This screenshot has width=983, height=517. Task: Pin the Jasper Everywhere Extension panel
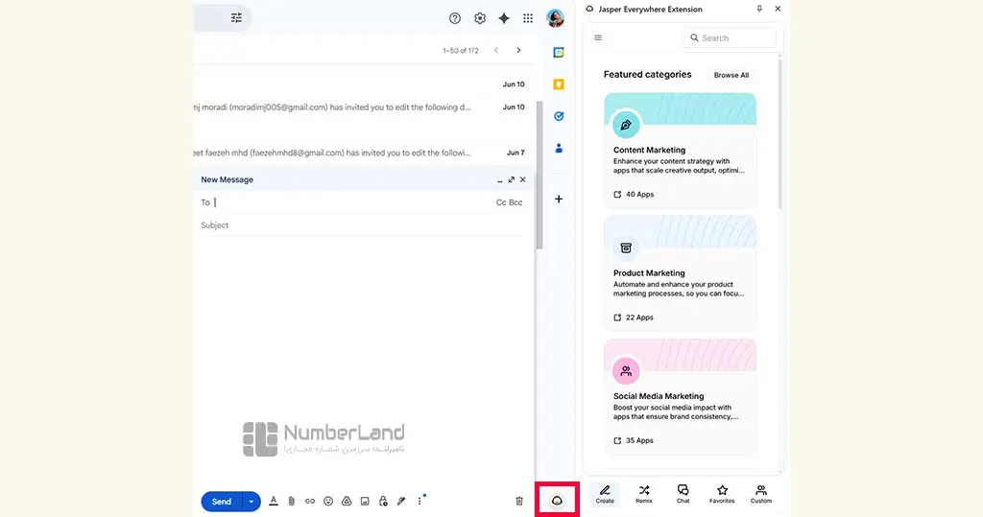pyautogui.click(x=759, y=9)
